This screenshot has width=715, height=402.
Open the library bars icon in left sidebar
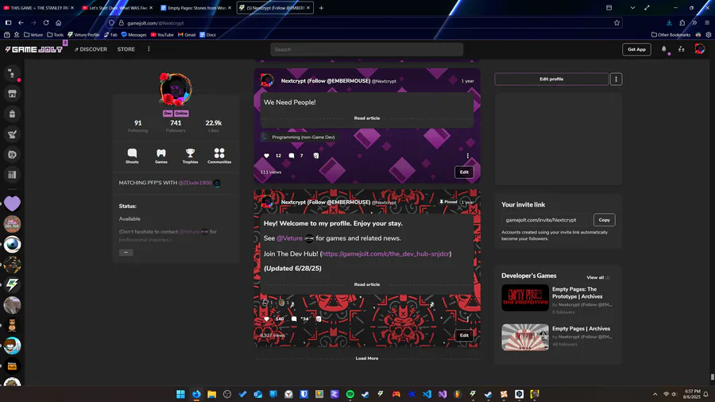(12, 175)
